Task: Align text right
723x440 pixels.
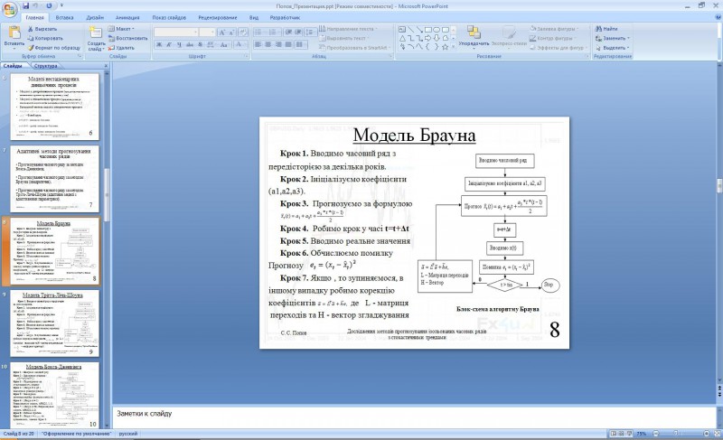Action: pos(278,44)
